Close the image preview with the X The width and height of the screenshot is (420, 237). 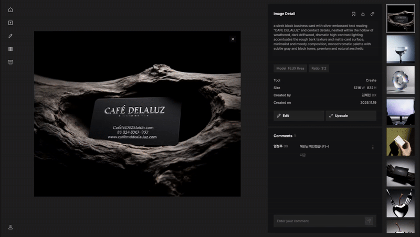click(x=233, y=39)
